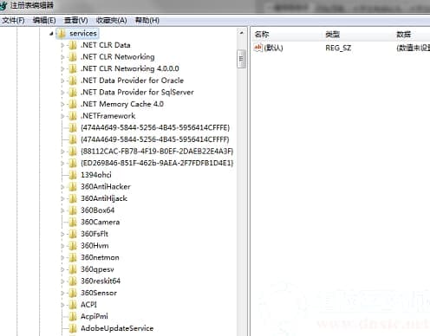The width and height of the screenshot is (430, 336).
Task: Click the 360AntiHijack folder icon
Action: pos(73,198)
